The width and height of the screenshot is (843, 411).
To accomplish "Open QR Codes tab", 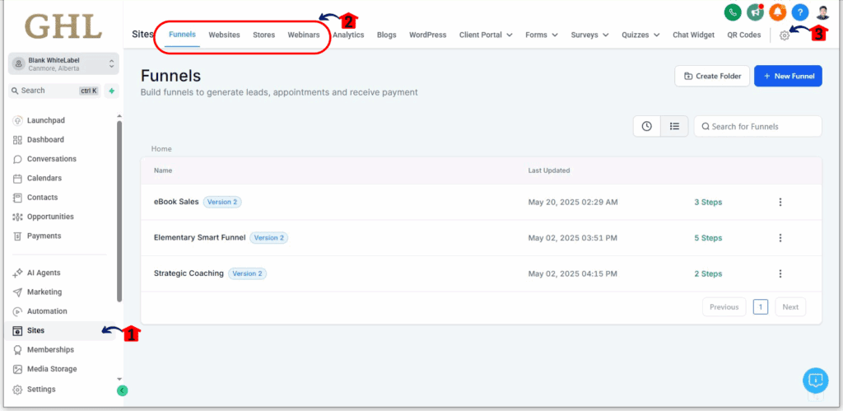I will (x=744, y=35).
